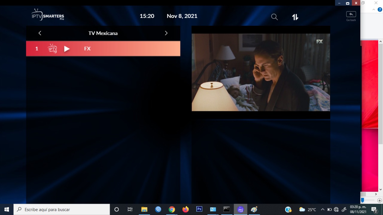Select the TV Mexicana category title
The width and height of the screenshot is (383, 215).
(x=103, y=33)
